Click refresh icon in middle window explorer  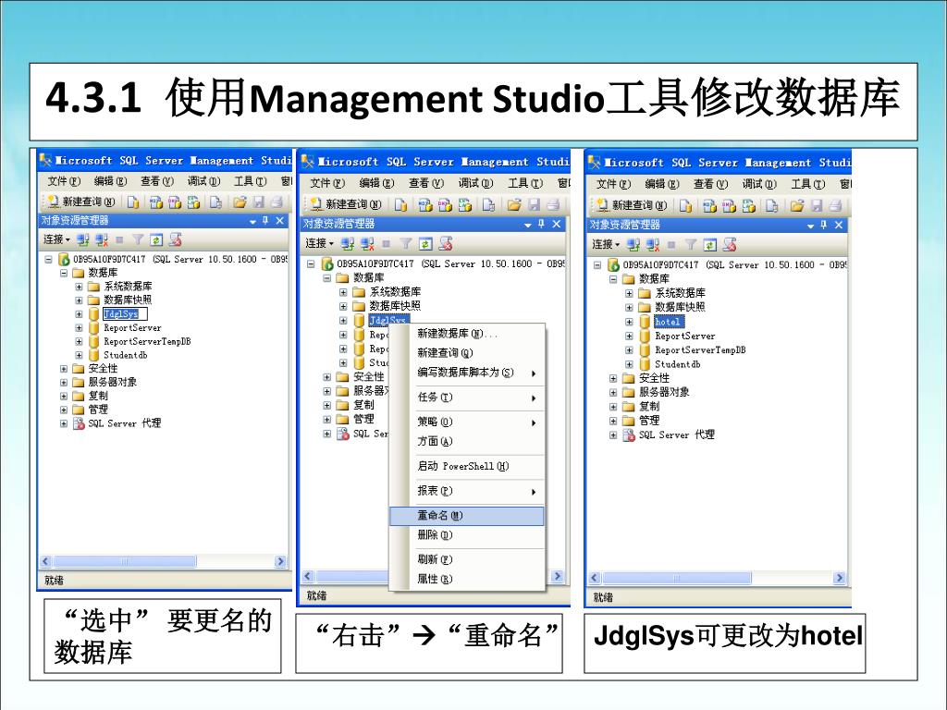425,244
